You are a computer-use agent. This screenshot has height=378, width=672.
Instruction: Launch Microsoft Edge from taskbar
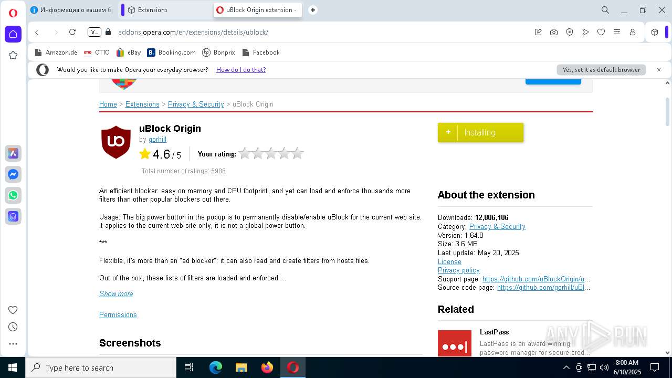(x=216, y=367)
